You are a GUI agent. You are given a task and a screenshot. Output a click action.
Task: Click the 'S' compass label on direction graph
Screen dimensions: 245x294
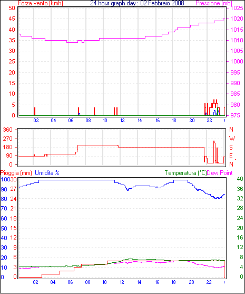[231, 148]
